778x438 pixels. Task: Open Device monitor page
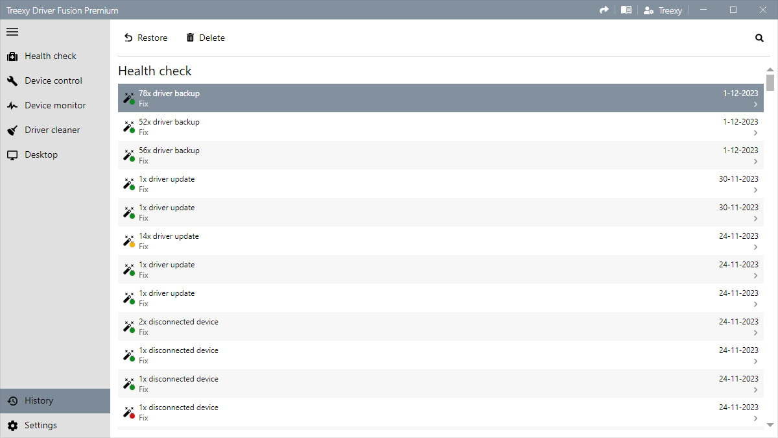(55, 106)
